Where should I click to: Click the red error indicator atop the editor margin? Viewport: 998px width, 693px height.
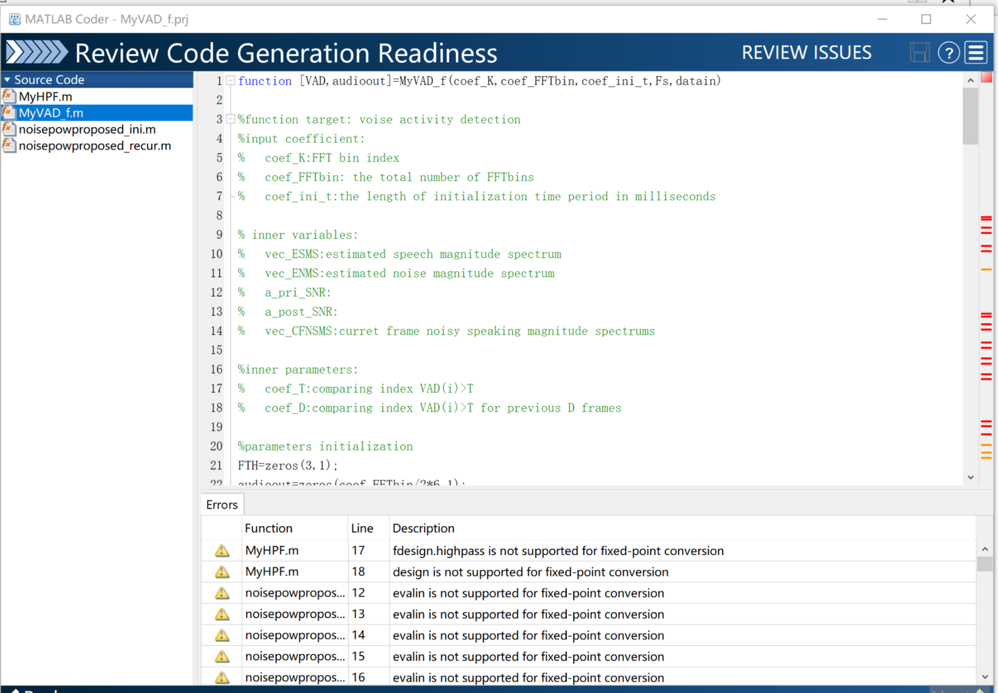[986, 78]
